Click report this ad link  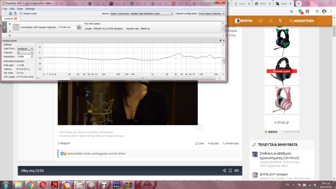291,131
